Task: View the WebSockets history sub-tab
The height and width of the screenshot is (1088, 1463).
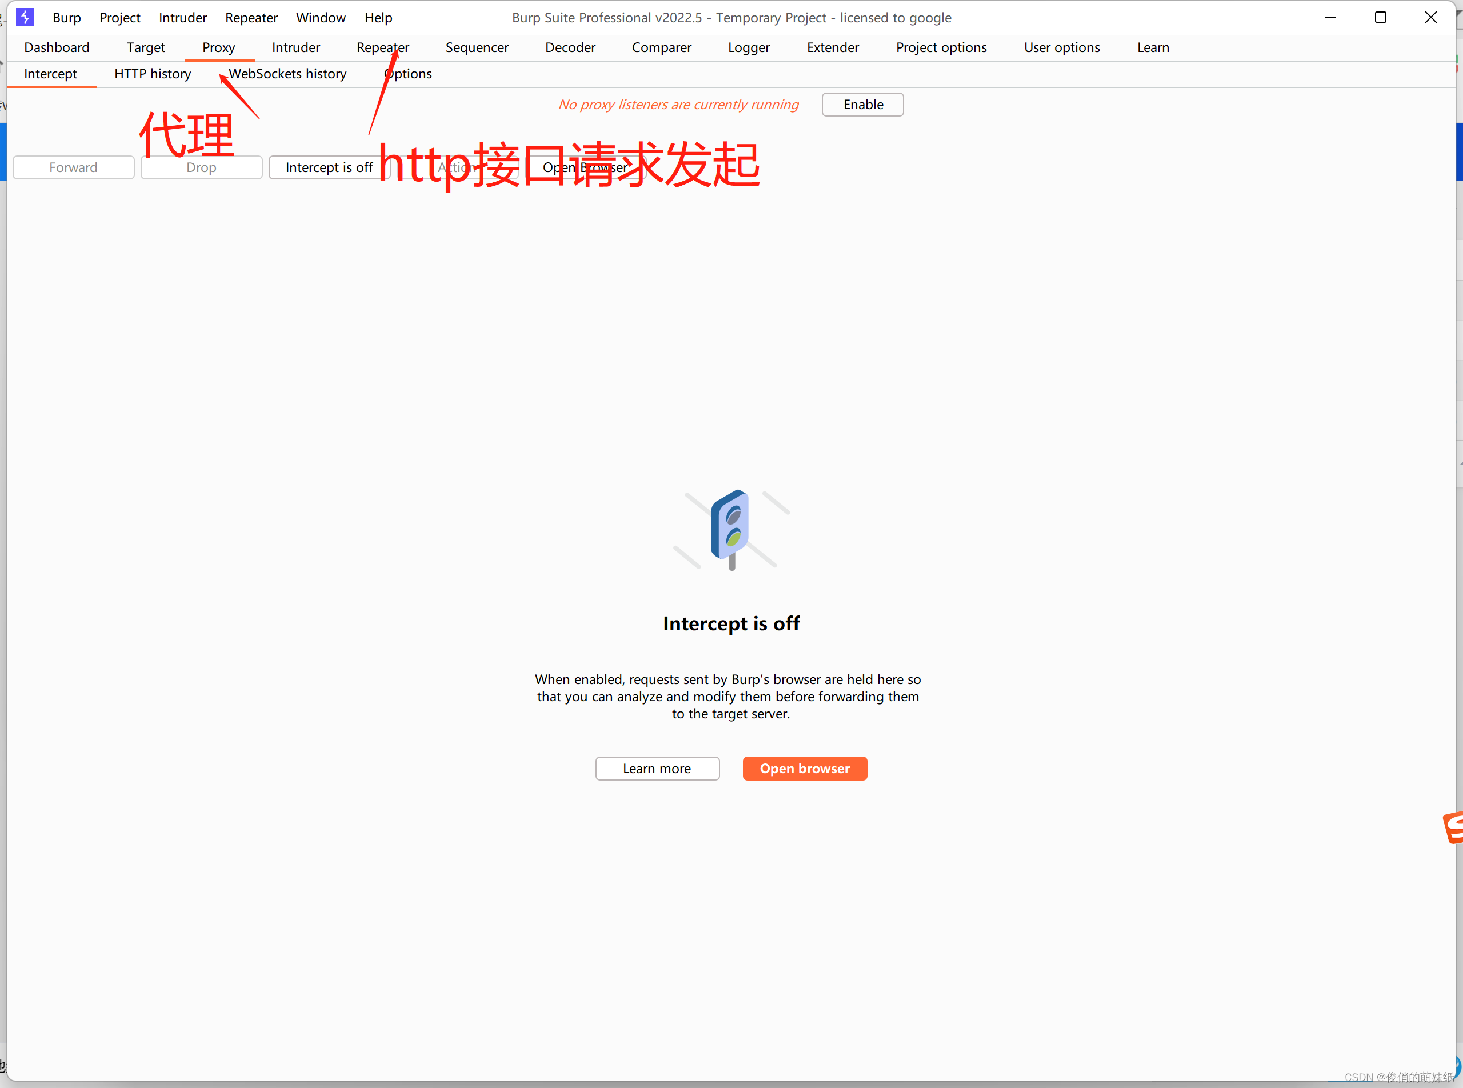Action: point(287,74)
